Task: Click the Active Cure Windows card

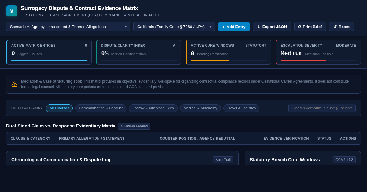Action: coord(228,52)
